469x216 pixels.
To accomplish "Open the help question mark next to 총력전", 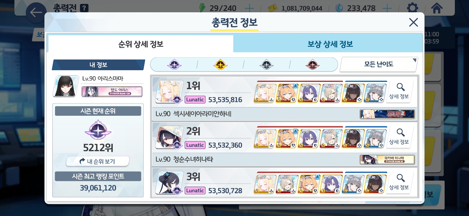I will 84,8.
